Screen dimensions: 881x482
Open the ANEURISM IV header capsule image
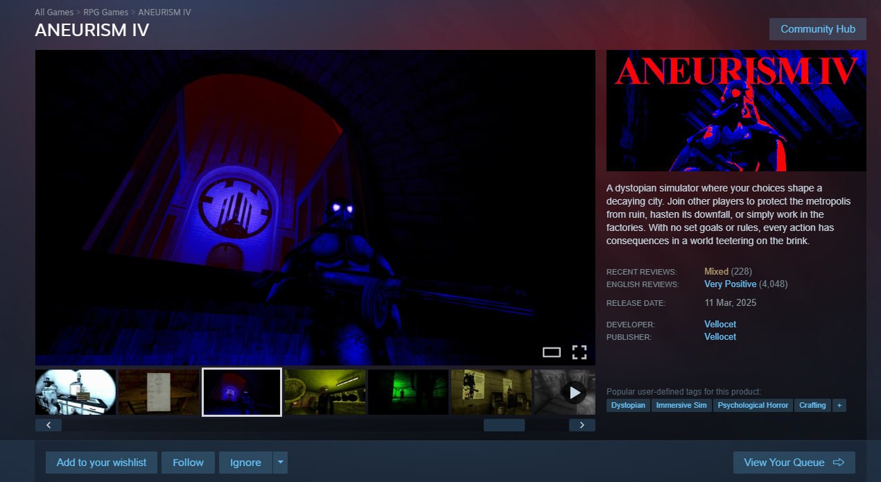tap(736, 110)
